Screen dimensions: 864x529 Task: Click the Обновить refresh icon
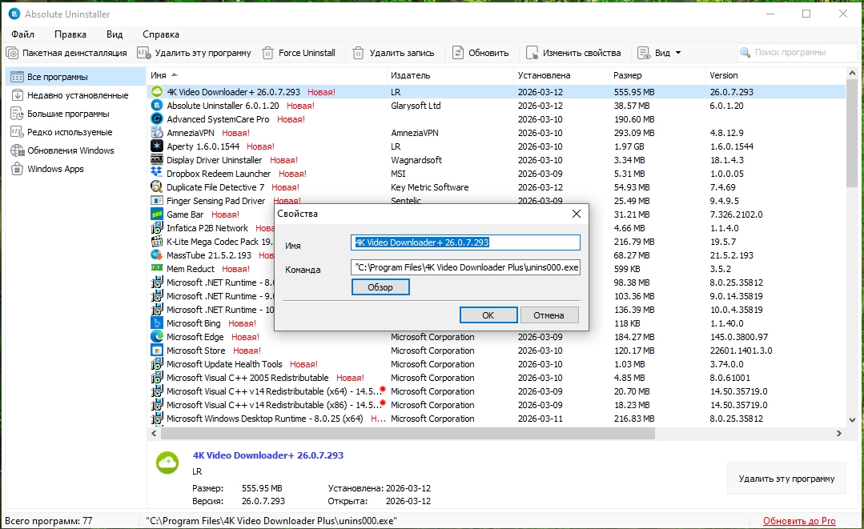[458, 53]
